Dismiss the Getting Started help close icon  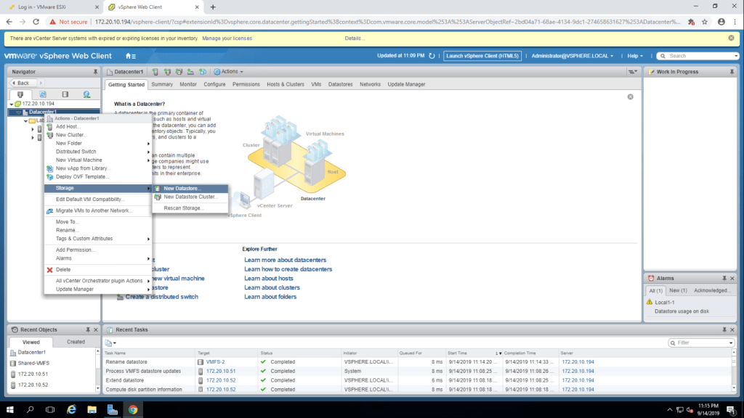point(630,97)
